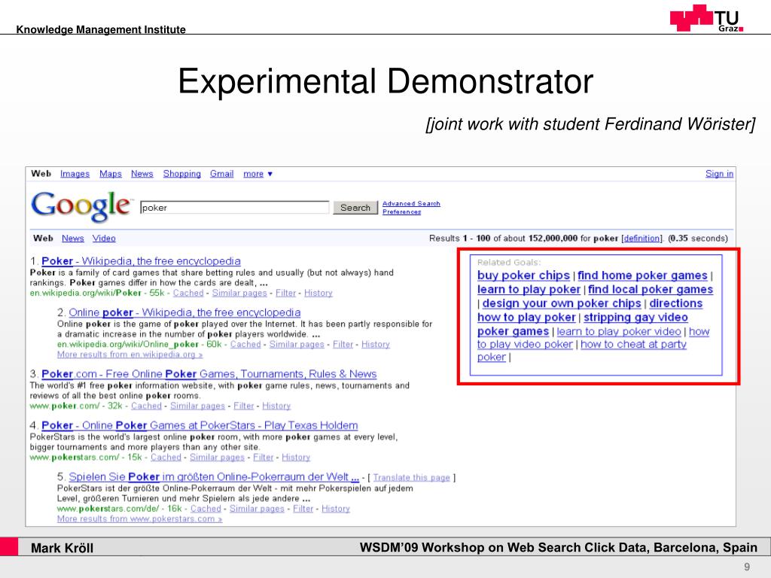Viewport: 771px width, 578px height.
Task: Open 'Poker - Online Poker Games at PokerStars' result
Action: [x=200, y=426]
